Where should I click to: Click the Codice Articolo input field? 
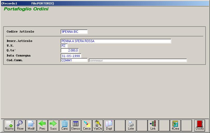tap(74, 32)
